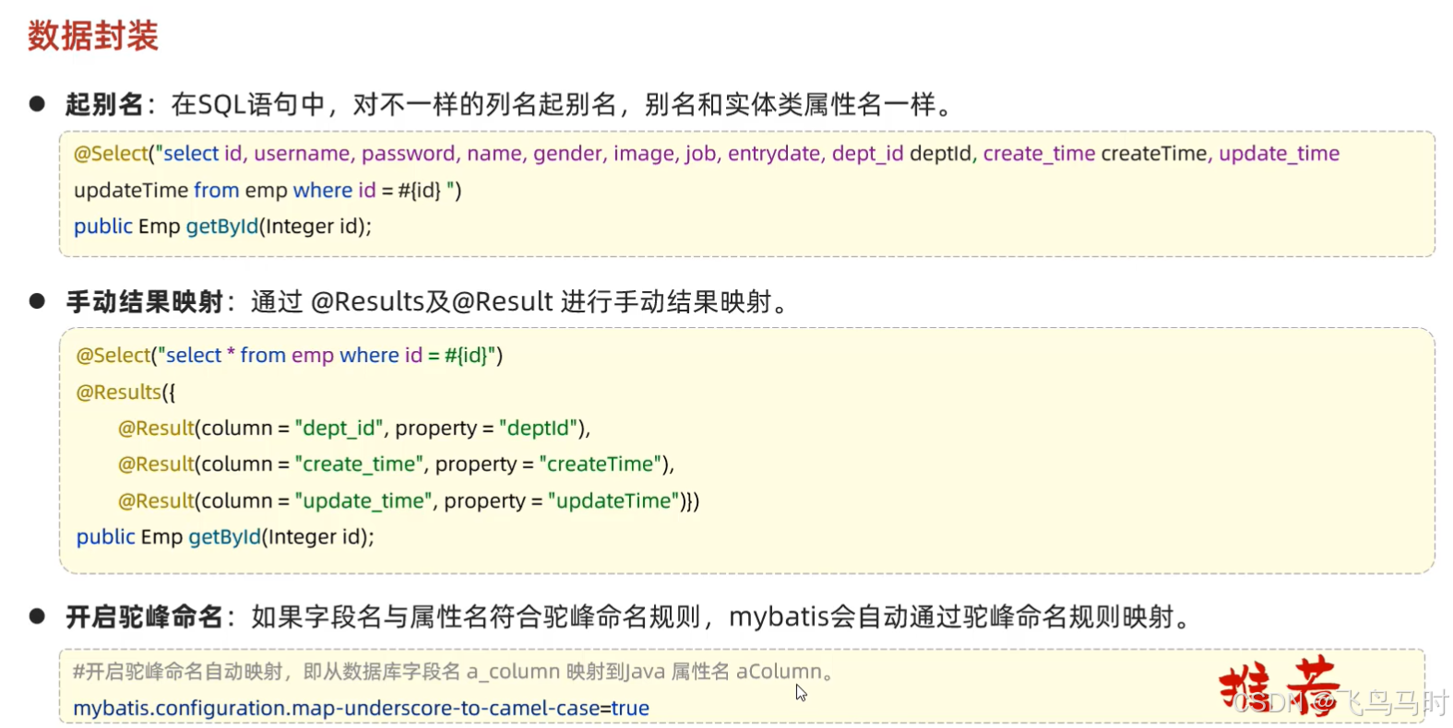
Task: Click the create_time createTime alias in first box
Action: pyautogui.click(x=1097, y=153)
